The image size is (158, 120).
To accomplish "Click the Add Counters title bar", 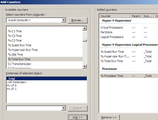I will click(x=79, y=2).
